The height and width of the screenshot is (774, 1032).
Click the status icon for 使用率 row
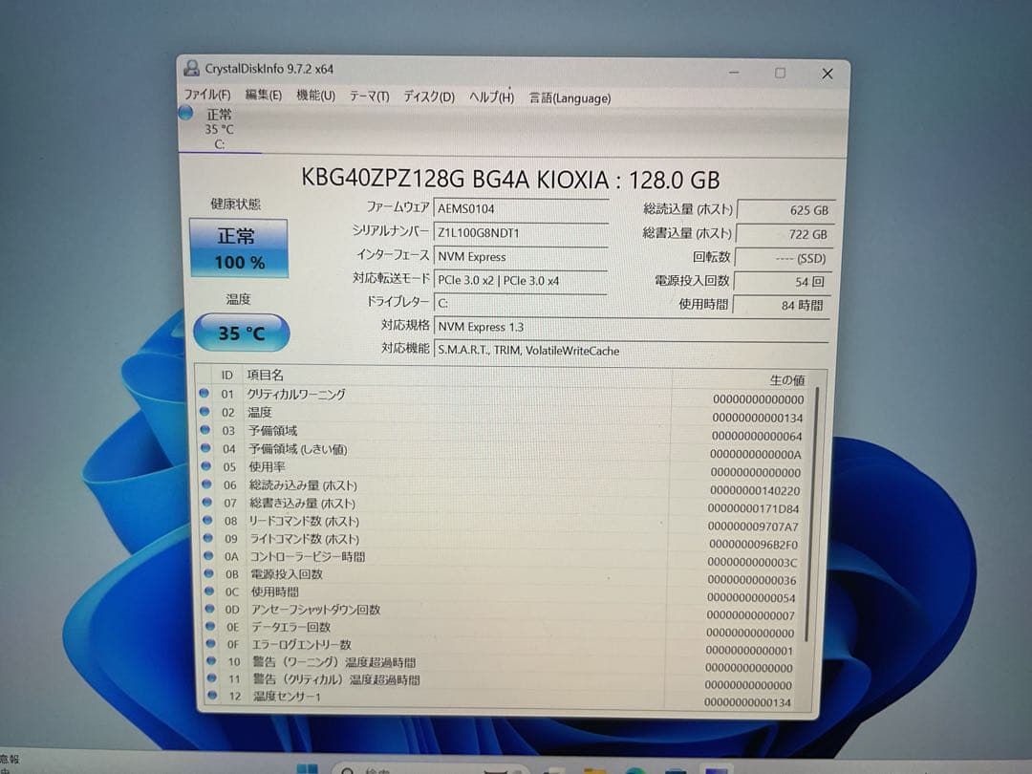click(x=204, y=466)
